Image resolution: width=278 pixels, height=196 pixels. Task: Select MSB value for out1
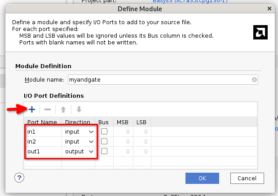click(x=123, y=152)
